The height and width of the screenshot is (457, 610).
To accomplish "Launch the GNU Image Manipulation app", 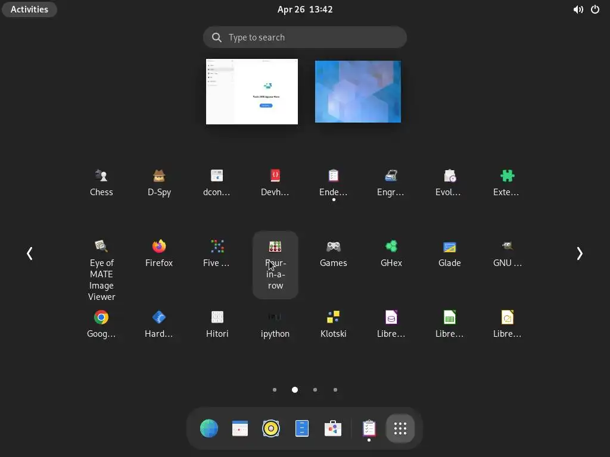I will pyautogui.click(x=508, y=253).
